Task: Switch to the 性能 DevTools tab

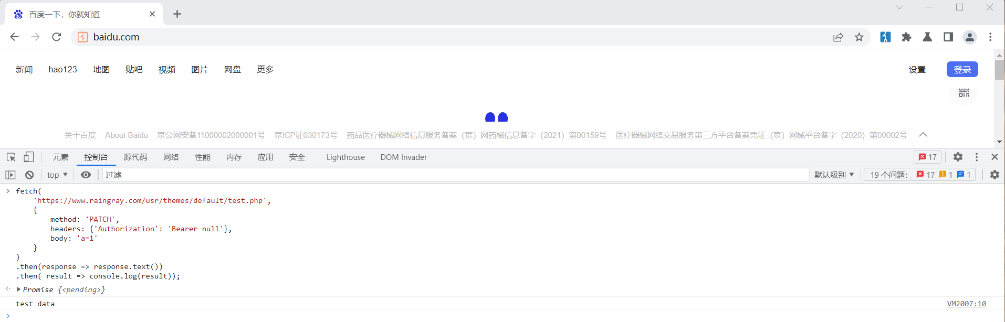Action: (203, 157)
